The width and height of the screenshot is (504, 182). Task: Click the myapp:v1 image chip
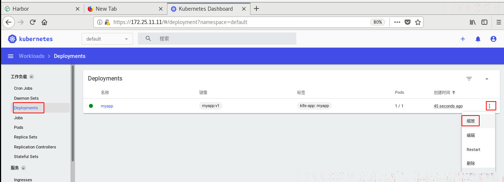tap(211, 106)
